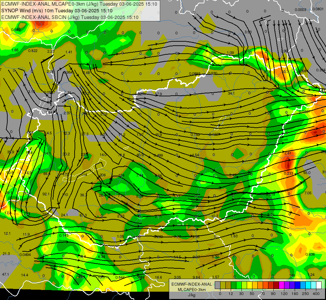Click the map value 0.0003
This screenshot has height=300, width=326.
click(x=301, y=10)
